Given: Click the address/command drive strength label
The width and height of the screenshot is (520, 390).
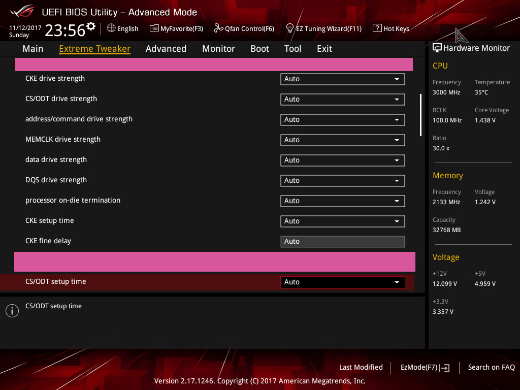Looking at the screenshot, I should (79, 119).
